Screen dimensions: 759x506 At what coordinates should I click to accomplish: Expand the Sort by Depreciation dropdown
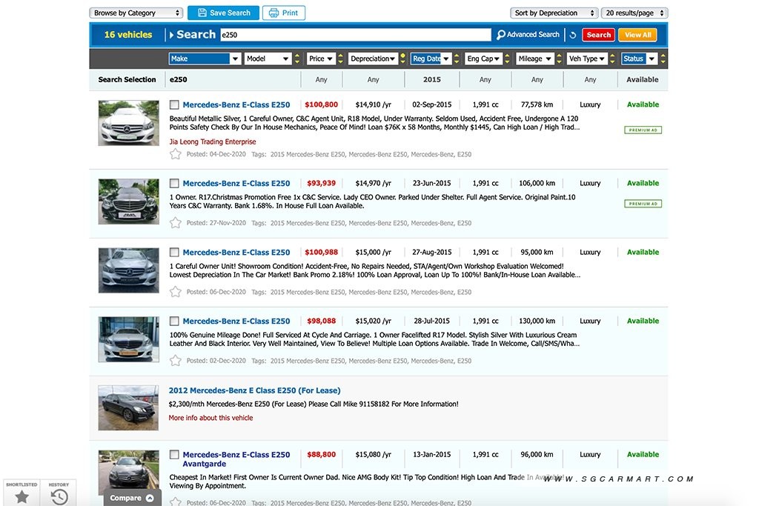(554, 13)
